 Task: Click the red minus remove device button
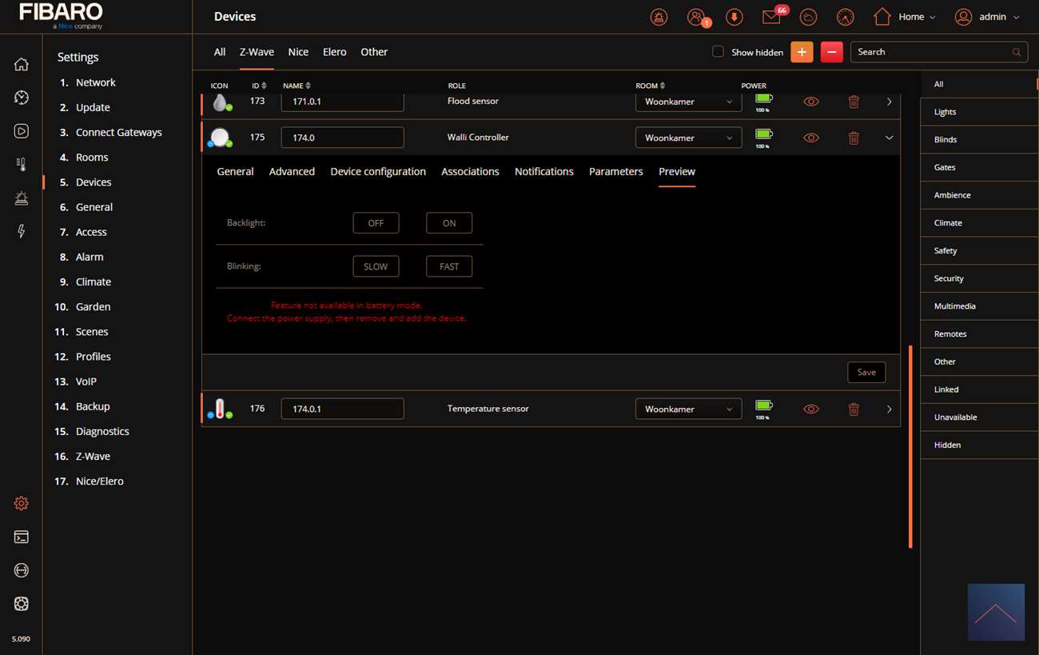831,52
